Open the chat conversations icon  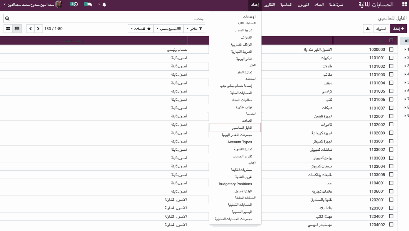[88, 4]
